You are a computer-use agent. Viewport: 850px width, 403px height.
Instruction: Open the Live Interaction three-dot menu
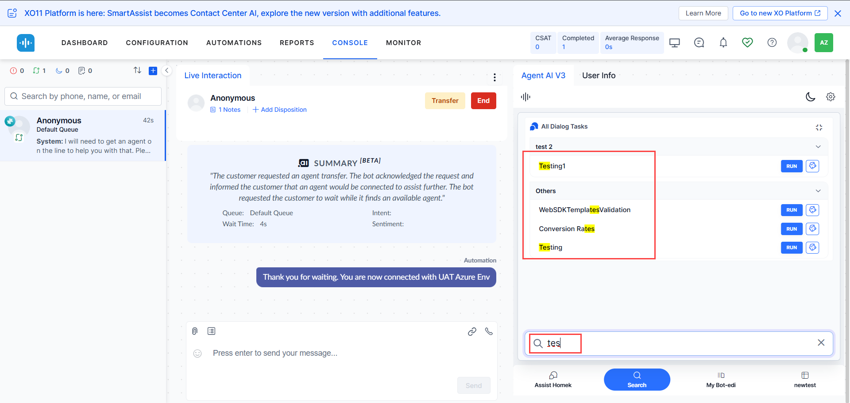pyautogui.click(x=495, y=77)
